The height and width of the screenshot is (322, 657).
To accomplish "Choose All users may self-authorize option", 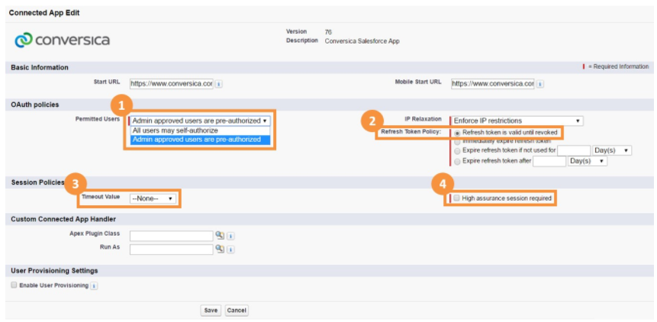I will coord(200,130).
